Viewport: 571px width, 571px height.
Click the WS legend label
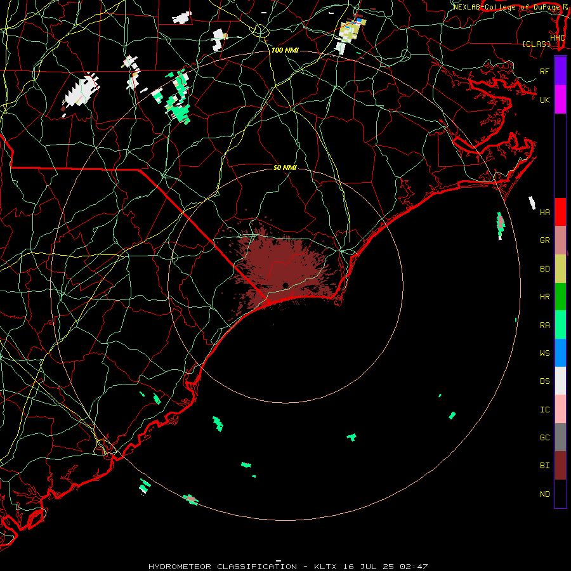(545, 353)
